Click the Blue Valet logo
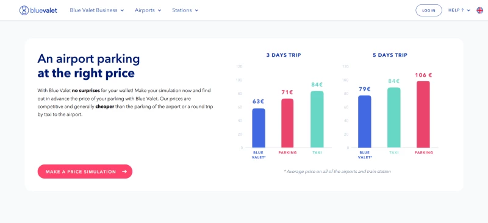The height and width of the screenshot is (223, 488). pyautogui.click(x=38, y=10)
